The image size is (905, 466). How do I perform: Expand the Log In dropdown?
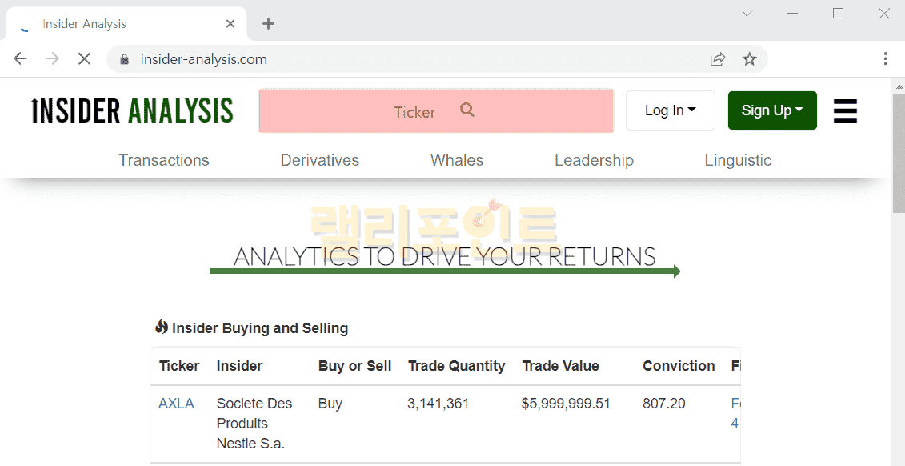(x=670, y=110)
